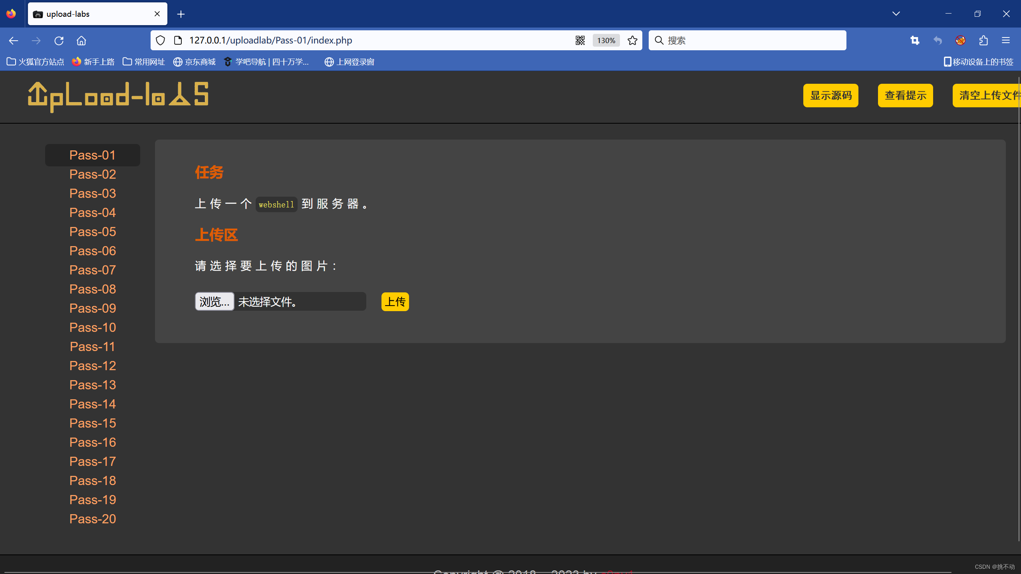
Task: Open the 学吧导航 bookmark
Action: click(266, 62)
